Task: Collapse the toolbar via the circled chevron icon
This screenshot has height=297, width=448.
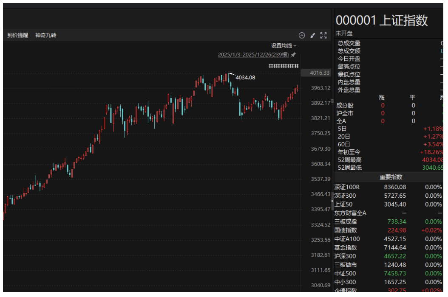Action: [x=302, y=36]
